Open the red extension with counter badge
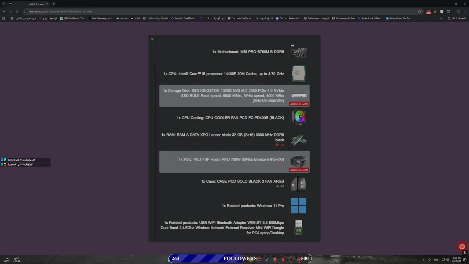Image resolution: width=469 pixels, height=264 pixels. coord(429,12)
